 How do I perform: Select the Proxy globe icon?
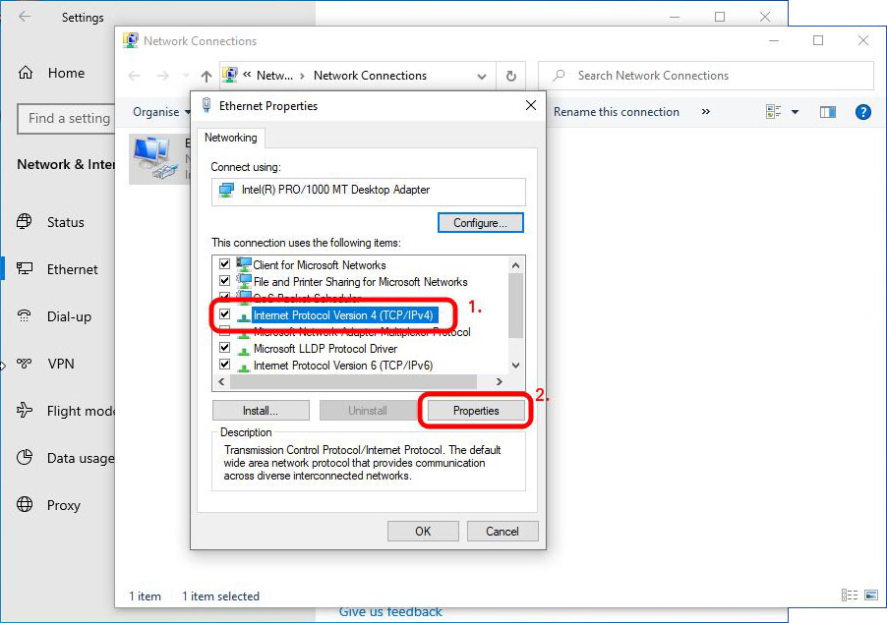(x=26, y=505)
